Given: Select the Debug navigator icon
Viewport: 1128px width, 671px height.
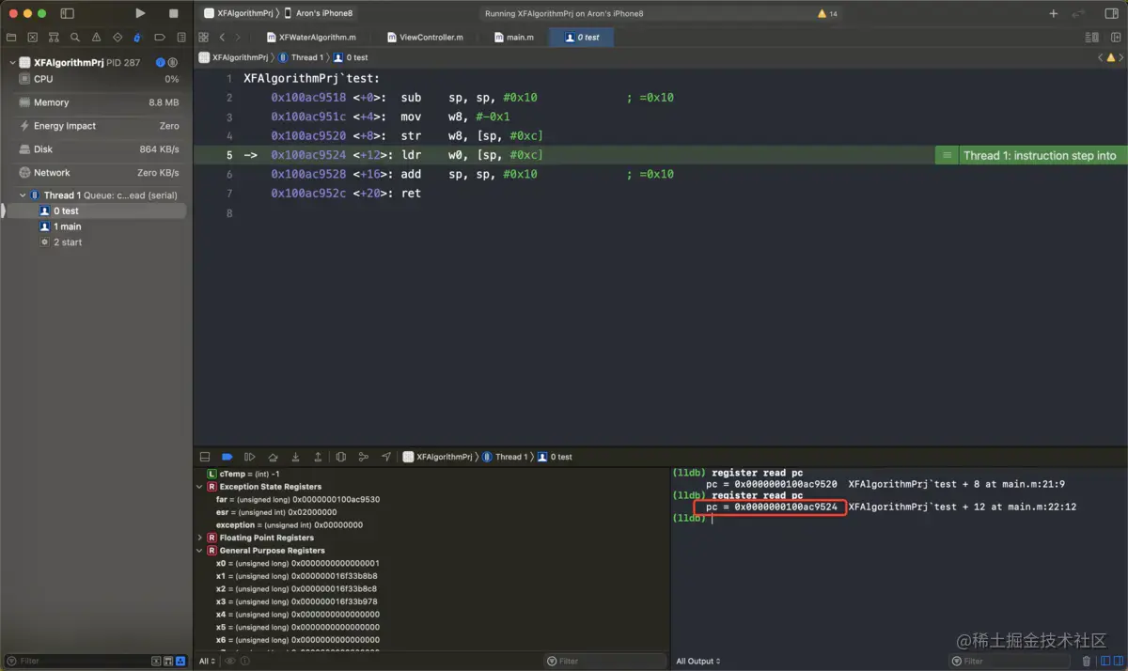Looking at the screenshot, I should (138, 38).
